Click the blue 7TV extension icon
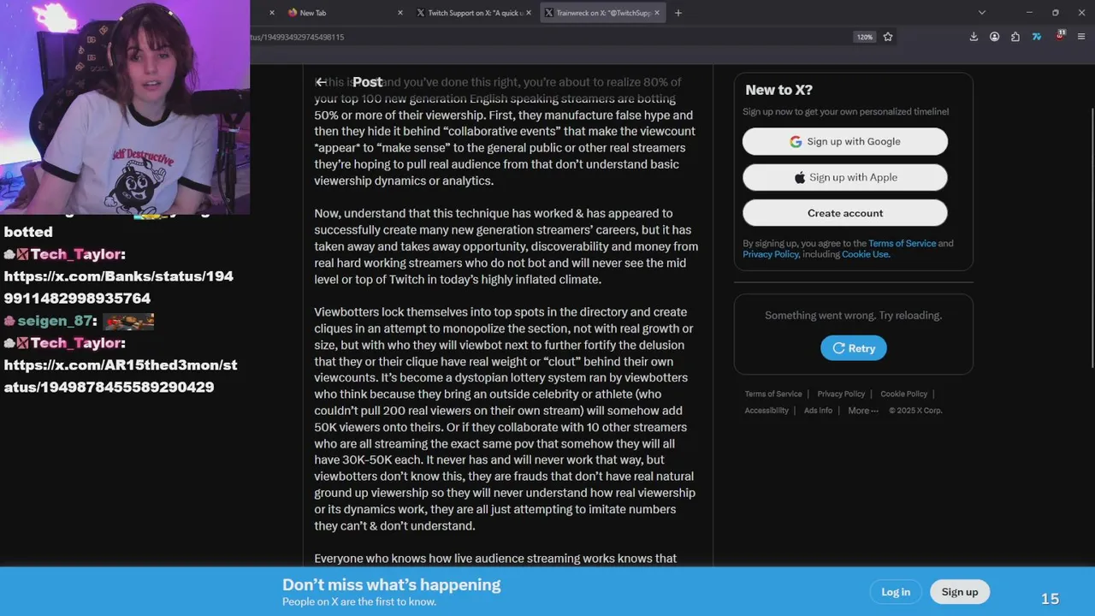The height and width of the screenshot is (616, 1095). click(x=1037, y=37)
